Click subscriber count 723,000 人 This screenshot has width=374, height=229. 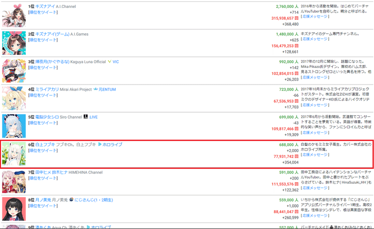tap(289, 89)
